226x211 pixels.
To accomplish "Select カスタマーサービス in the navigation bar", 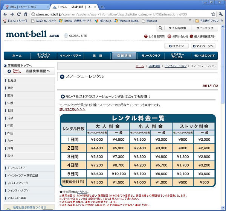I will click(x=177, y=56).
